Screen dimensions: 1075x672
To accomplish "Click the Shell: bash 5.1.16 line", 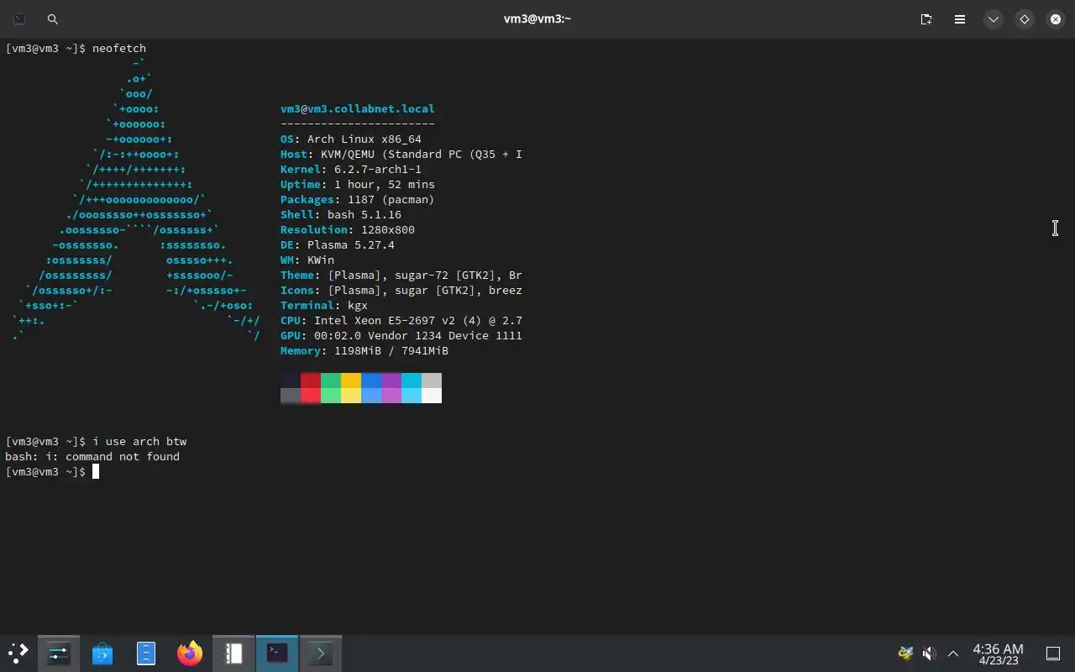I will click(341, 214).
